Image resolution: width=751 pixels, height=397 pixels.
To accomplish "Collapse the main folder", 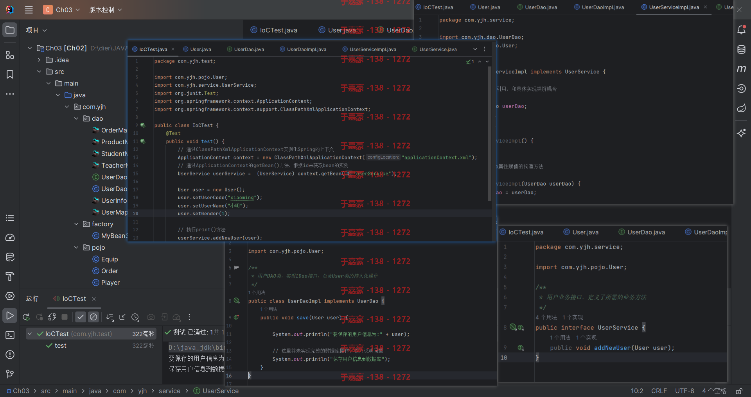I will point(49,83).
